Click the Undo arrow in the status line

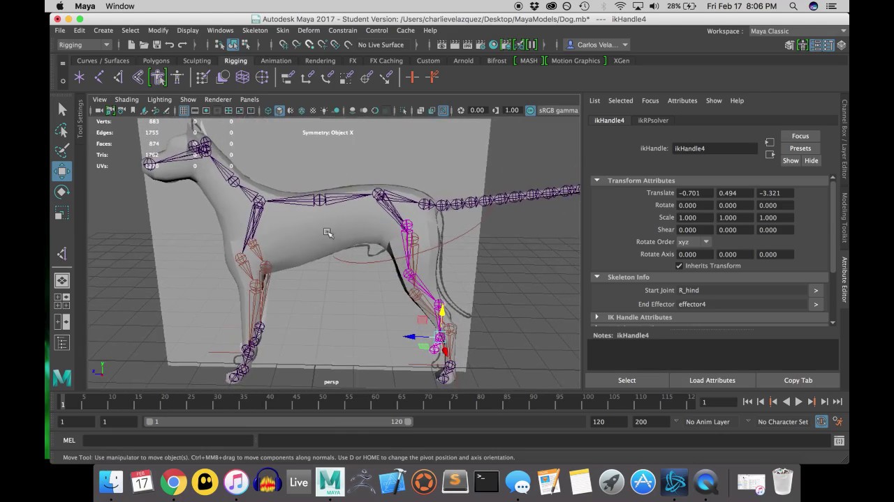(170, 45)
